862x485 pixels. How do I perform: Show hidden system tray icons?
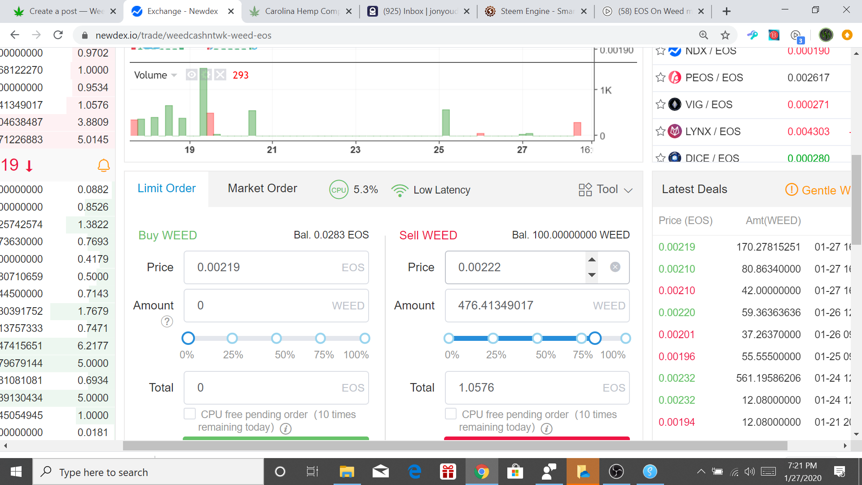(x=701, y=472)
